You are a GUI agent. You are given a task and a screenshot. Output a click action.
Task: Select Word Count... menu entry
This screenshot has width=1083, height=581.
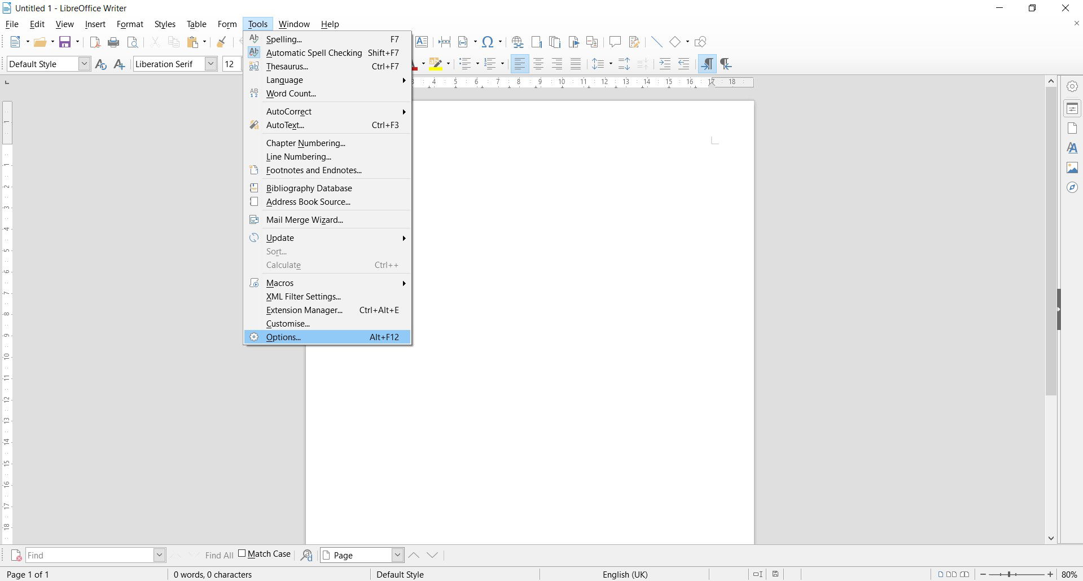pyautogui.click(x=327, y=94)
